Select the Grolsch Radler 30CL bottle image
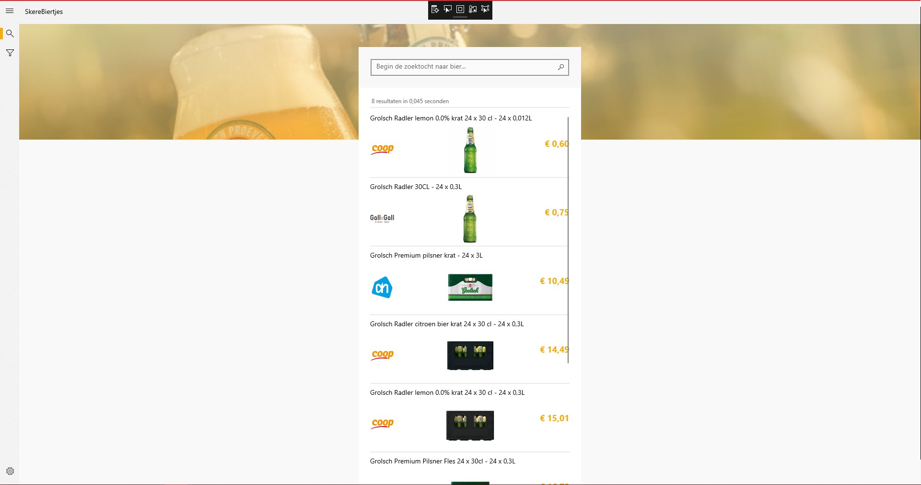This screenshot has width=921, height=485. click(x=470, y=219)
